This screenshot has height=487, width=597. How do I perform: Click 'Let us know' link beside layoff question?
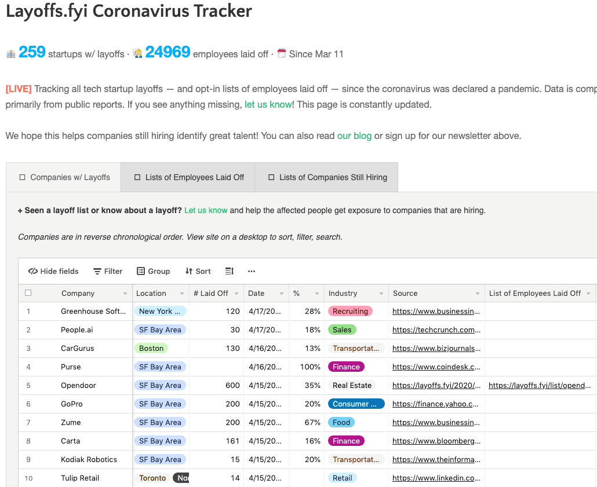(206, 210)
